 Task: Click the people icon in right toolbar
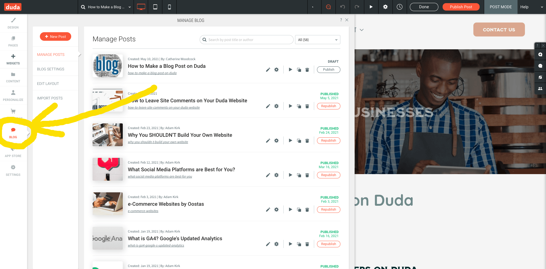[540, 89]
